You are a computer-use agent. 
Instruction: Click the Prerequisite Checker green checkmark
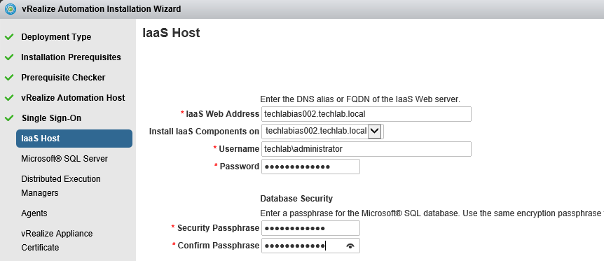[9, 78]
